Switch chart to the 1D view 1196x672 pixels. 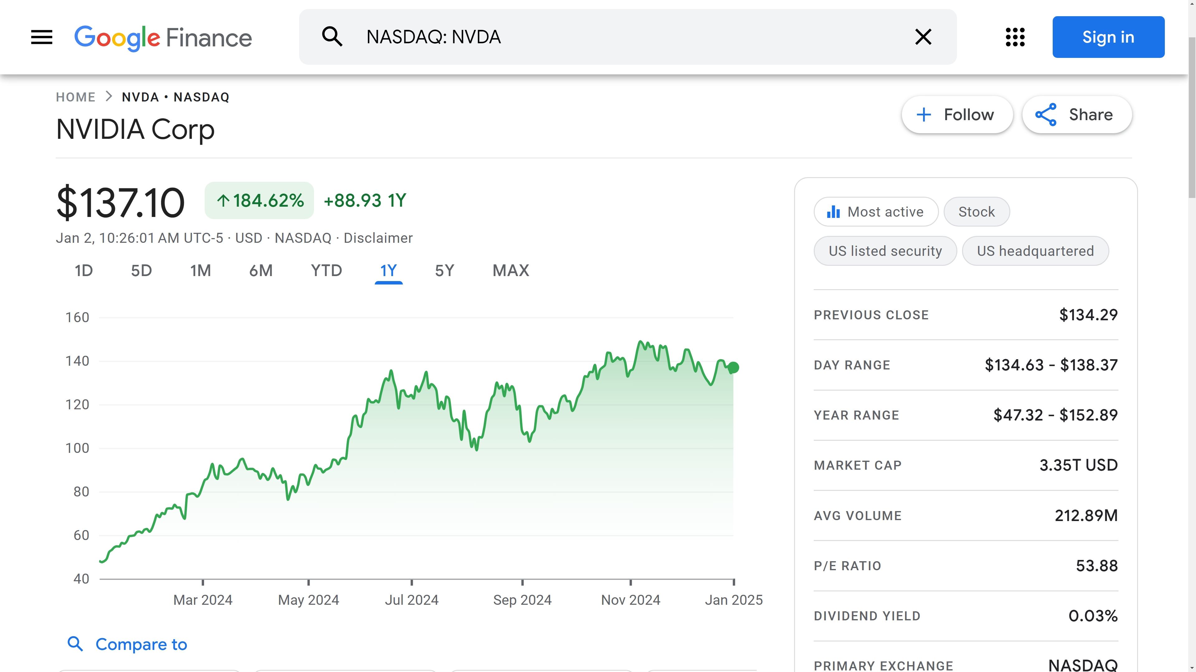point(83,271)
